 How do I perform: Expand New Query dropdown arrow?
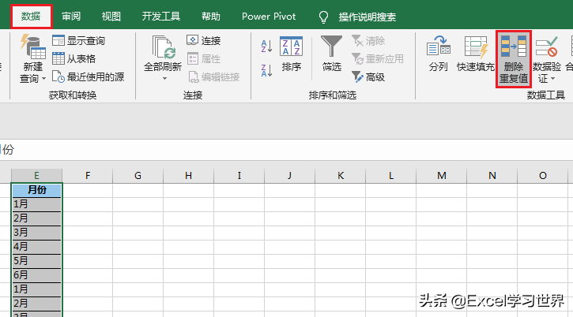point(43,78)
